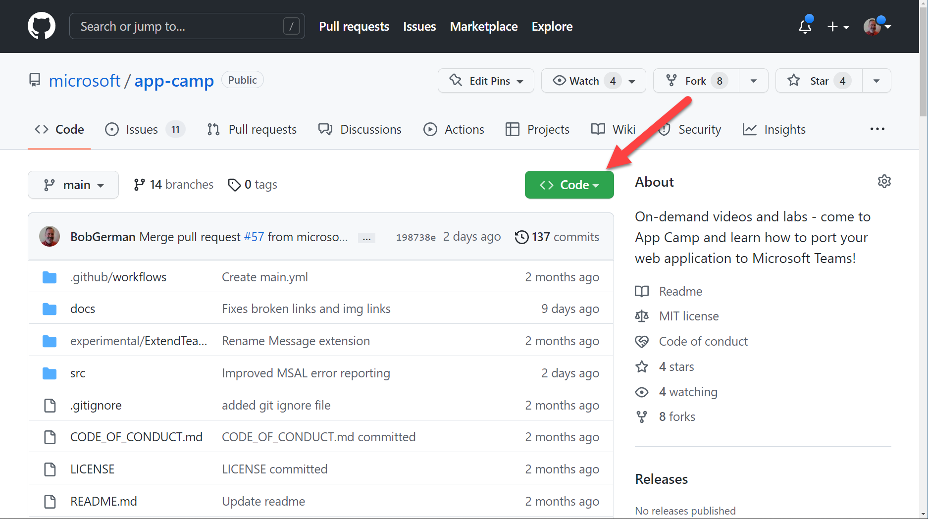Open the Readme link in About
The height and width of the screenshot is (519, 928).
669,291
